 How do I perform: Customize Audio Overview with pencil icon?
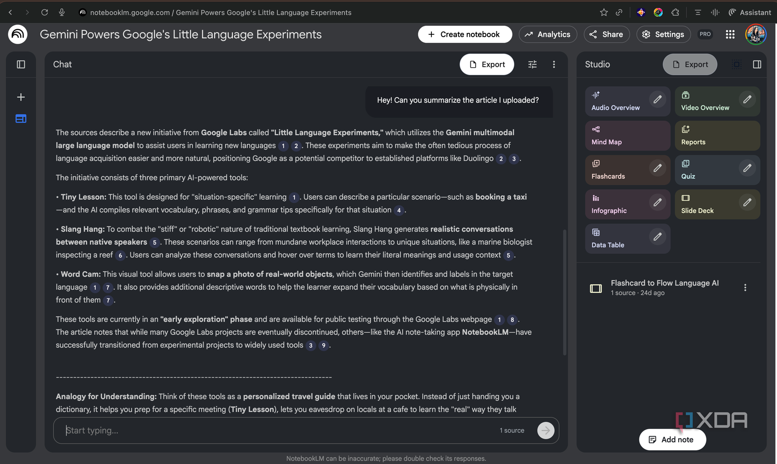[x=657, y=99]
